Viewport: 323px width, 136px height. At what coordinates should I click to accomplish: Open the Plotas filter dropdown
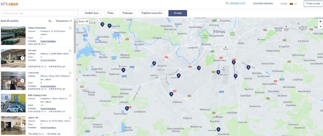pos(110,13)
